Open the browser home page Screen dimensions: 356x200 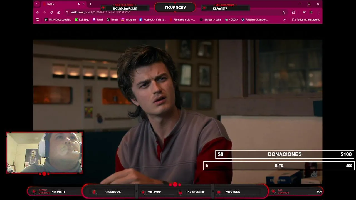[x=59, y=12]
